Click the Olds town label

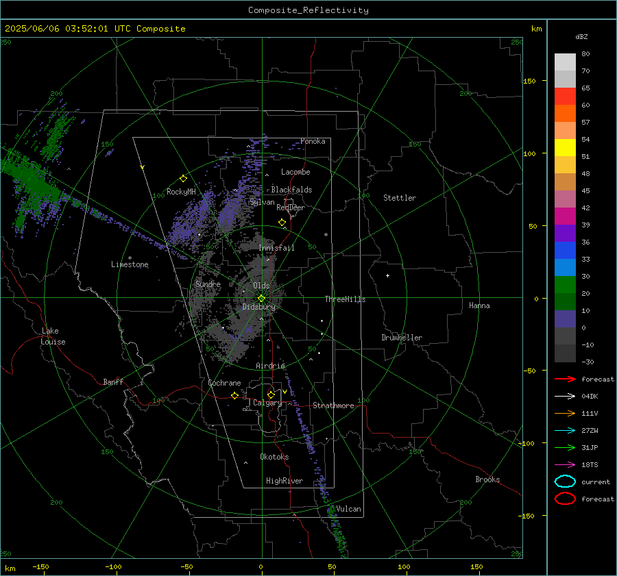point(261,286)
